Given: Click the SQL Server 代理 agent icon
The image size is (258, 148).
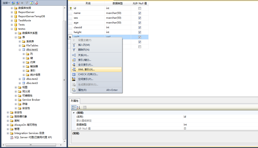Looking at the screenshot, I should point(12,137).
